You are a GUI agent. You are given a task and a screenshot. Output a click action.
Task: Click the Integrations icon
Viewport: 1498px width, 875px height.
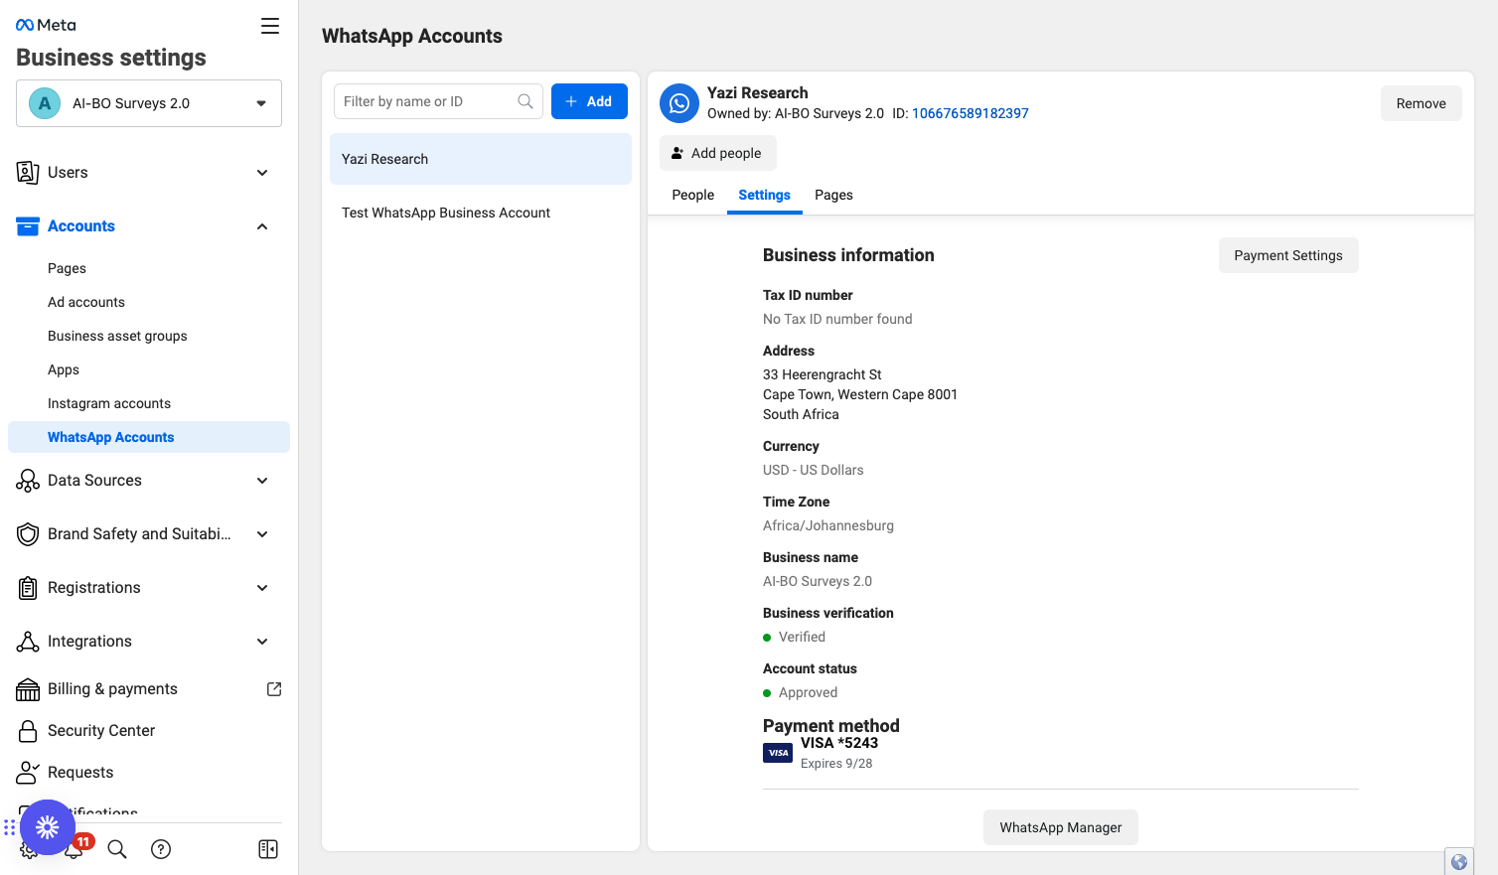(28, 642)
